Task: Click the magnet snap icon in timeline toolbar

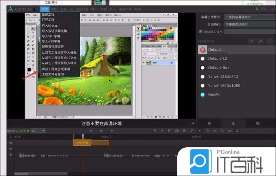Action: click(x=237, y=130)
